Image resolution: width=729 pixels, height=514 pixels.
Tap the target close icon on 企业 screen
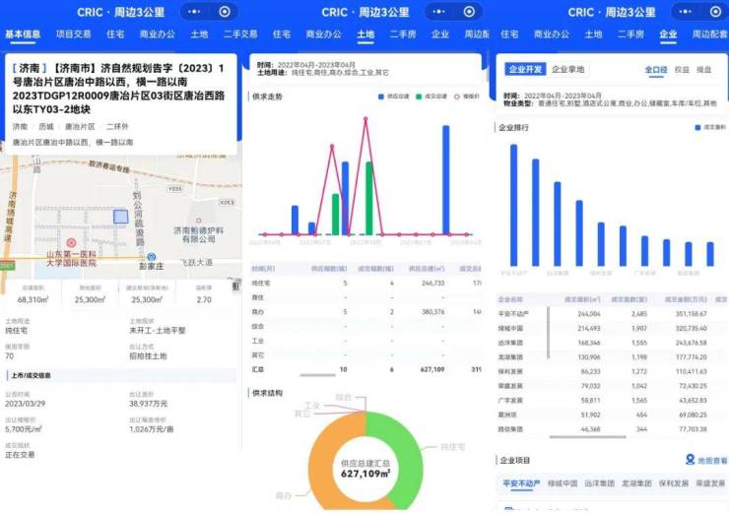[x=716, y=12]
